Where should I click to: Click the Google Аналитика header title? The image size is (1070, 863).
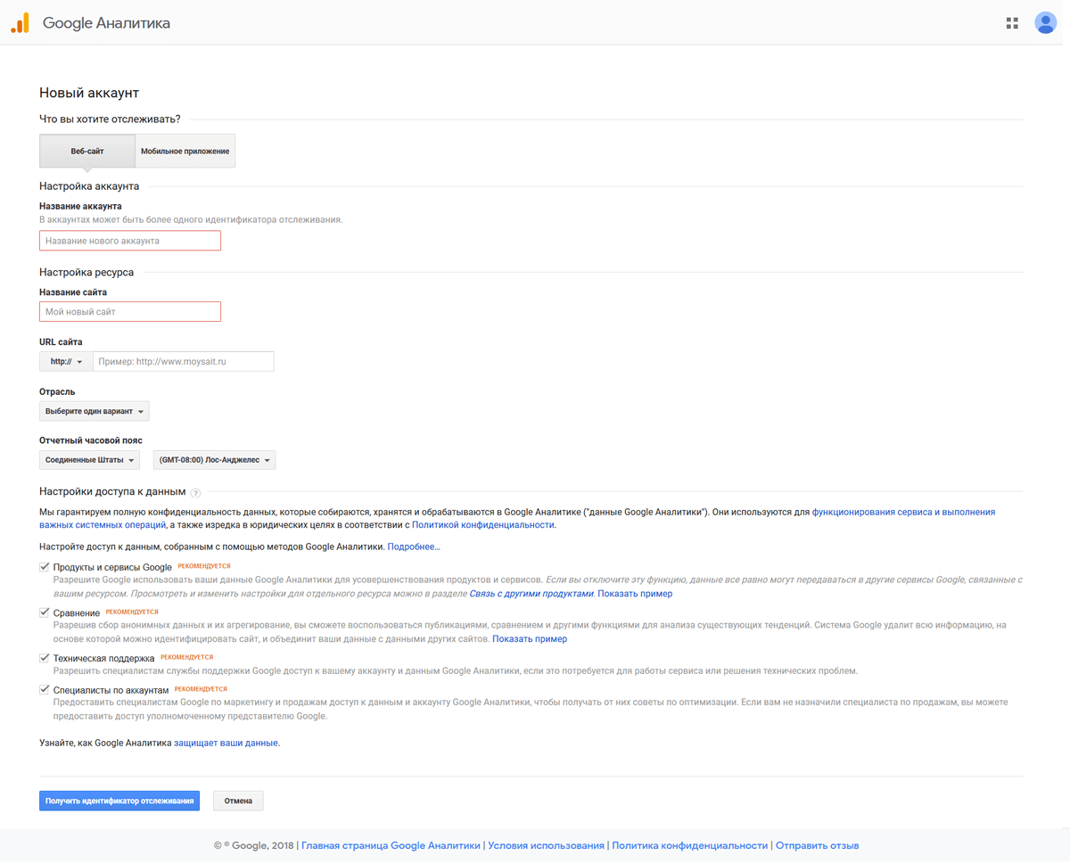106,23
